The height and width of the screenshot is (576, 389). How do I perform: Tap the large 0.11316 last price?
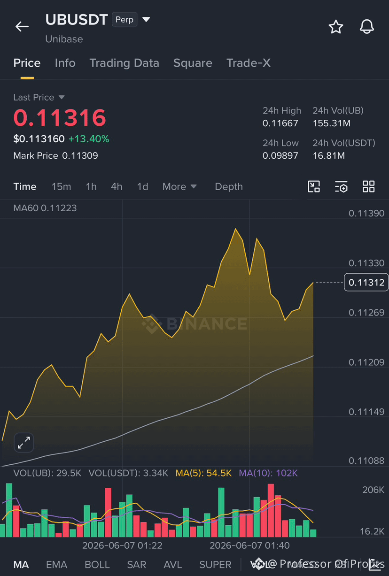coord(60,117)
